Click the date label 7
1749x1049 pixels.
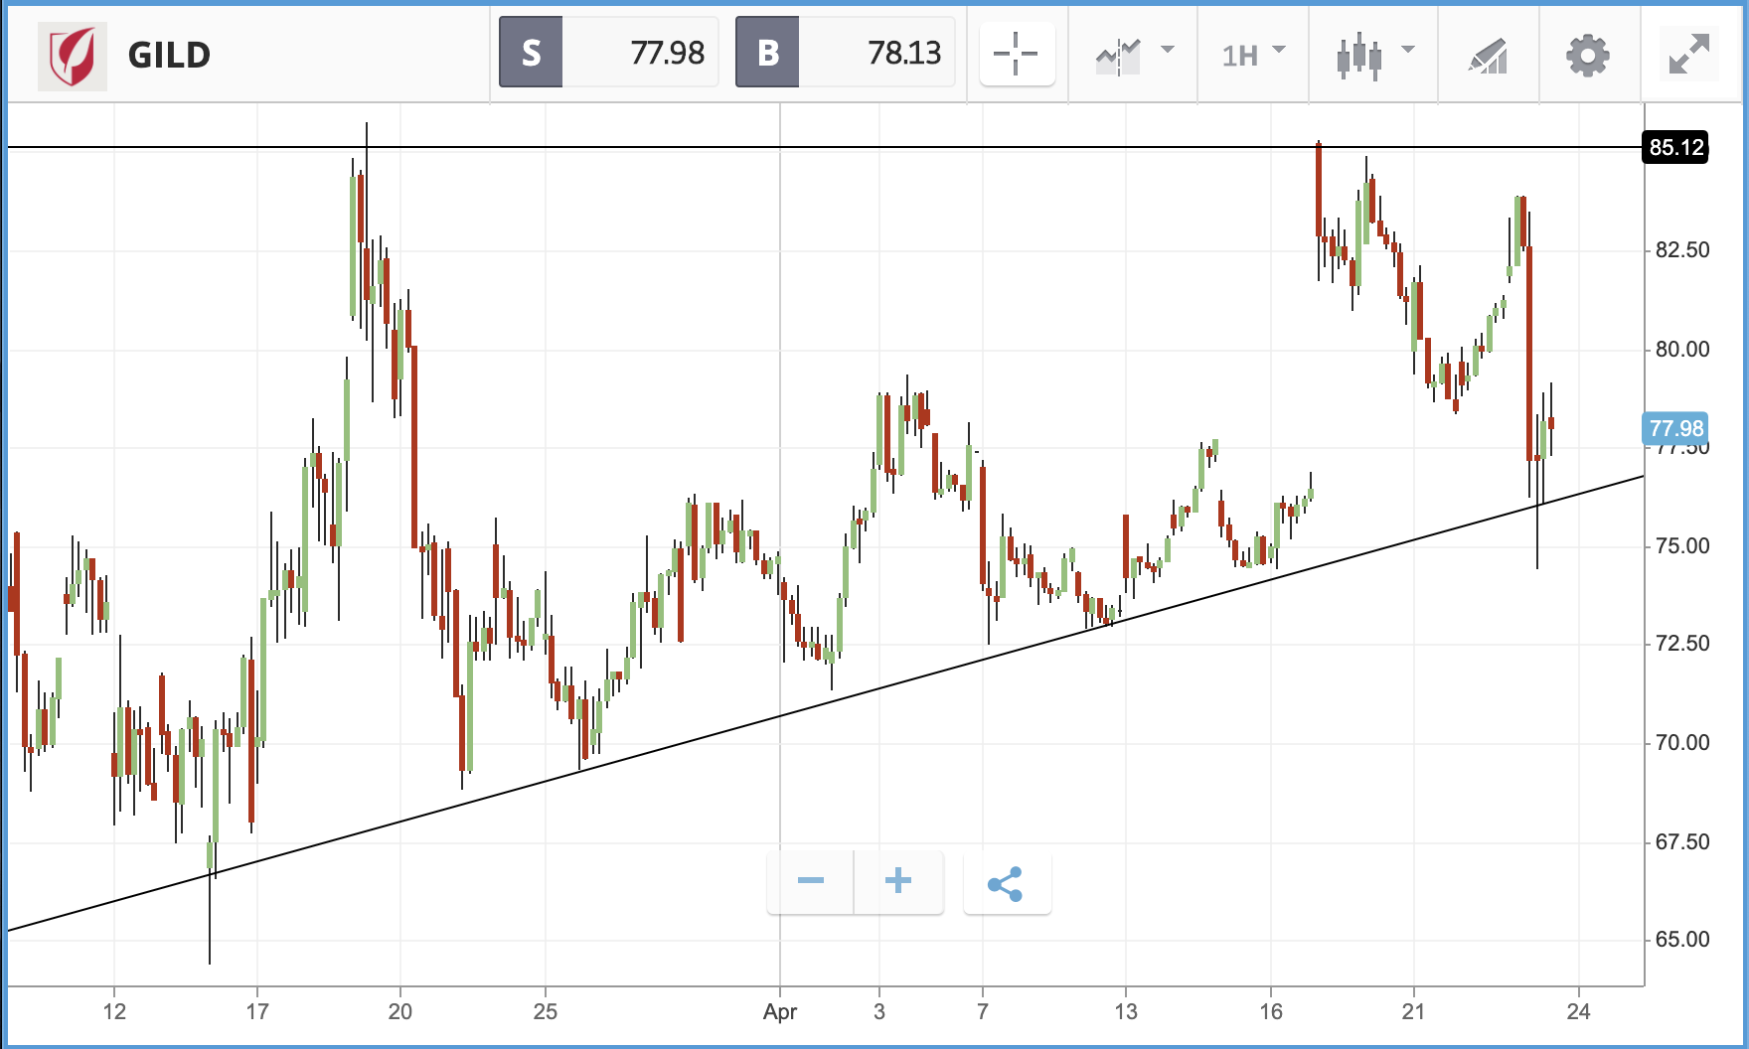click(x=983, y=1011)
